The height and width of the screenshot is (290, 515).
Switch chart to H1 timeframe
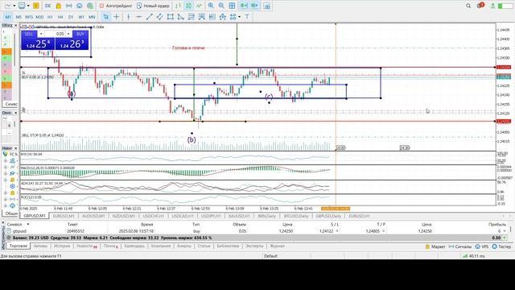(50, 17)
